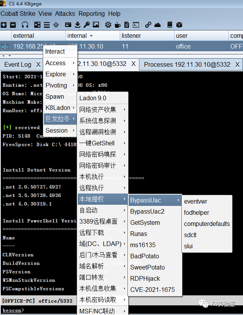Click the book help icon
The height and width of the screenshot is (315, 243).
click(170, 25)
